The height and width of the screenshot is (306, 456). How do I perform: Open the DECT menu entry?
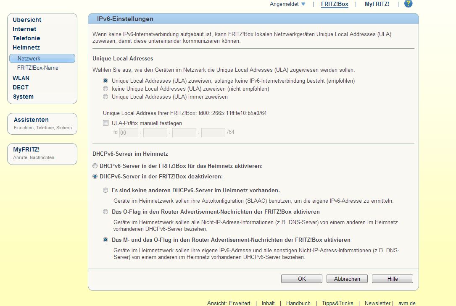(x=21, y=87)
